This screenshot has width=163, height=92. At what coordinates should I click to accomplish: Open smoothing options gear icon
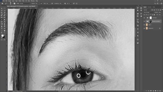click(x=65, y=3)
